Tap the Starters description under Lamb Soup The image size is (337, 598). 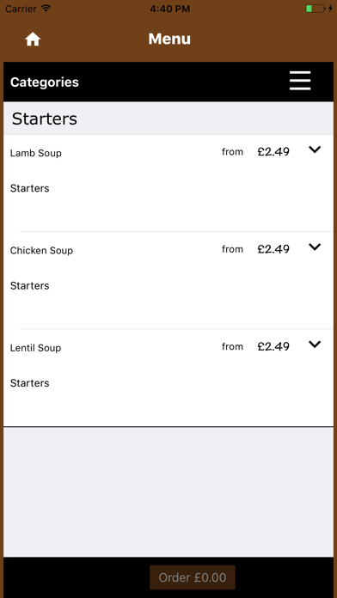tap(30, 188)
